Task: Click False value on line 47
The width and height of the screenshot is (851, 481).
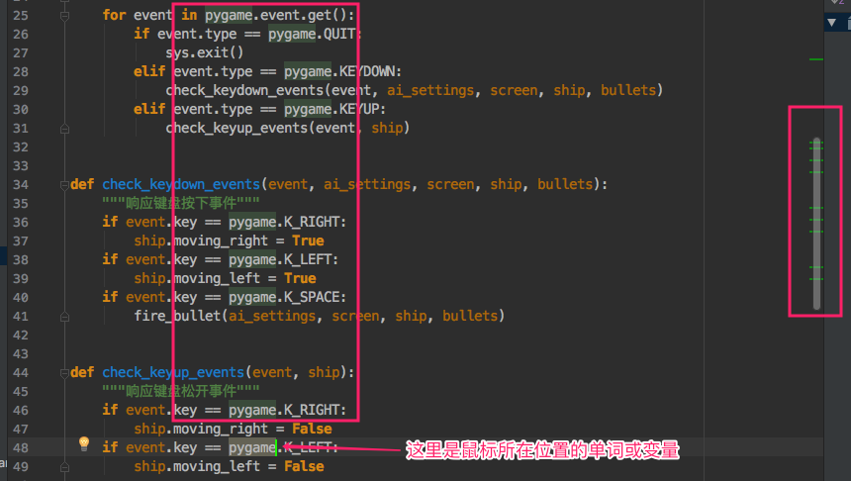Action: [x=312, y=429]
